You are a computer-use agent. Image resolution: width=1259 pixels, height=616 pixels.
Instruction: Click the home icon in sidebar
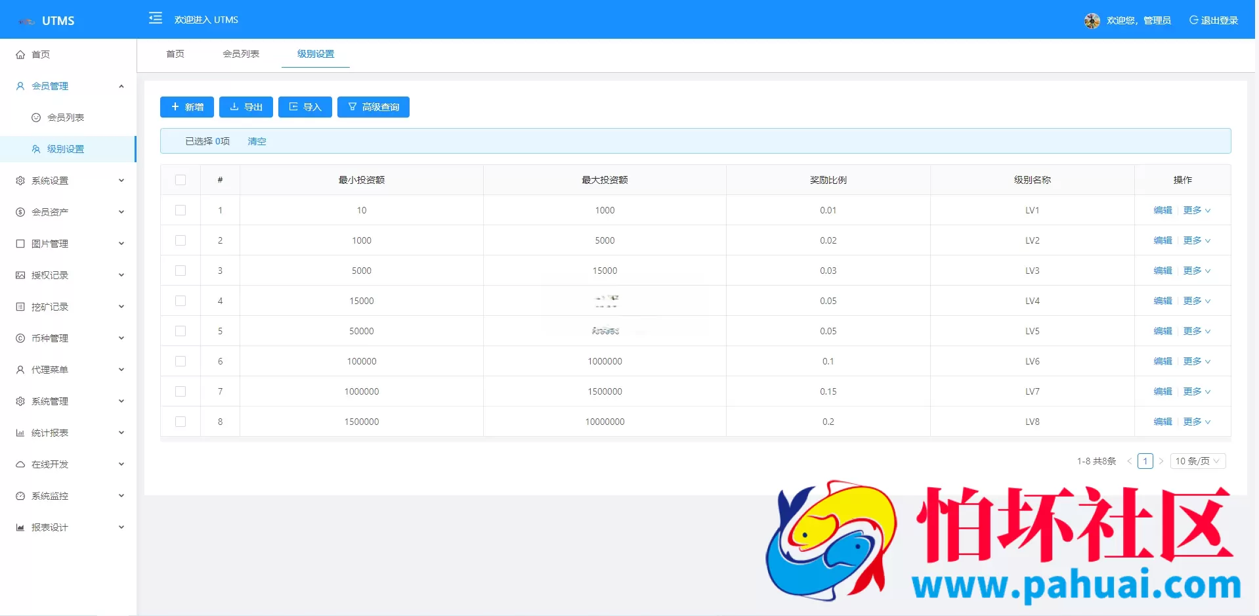tap(20, 55)
